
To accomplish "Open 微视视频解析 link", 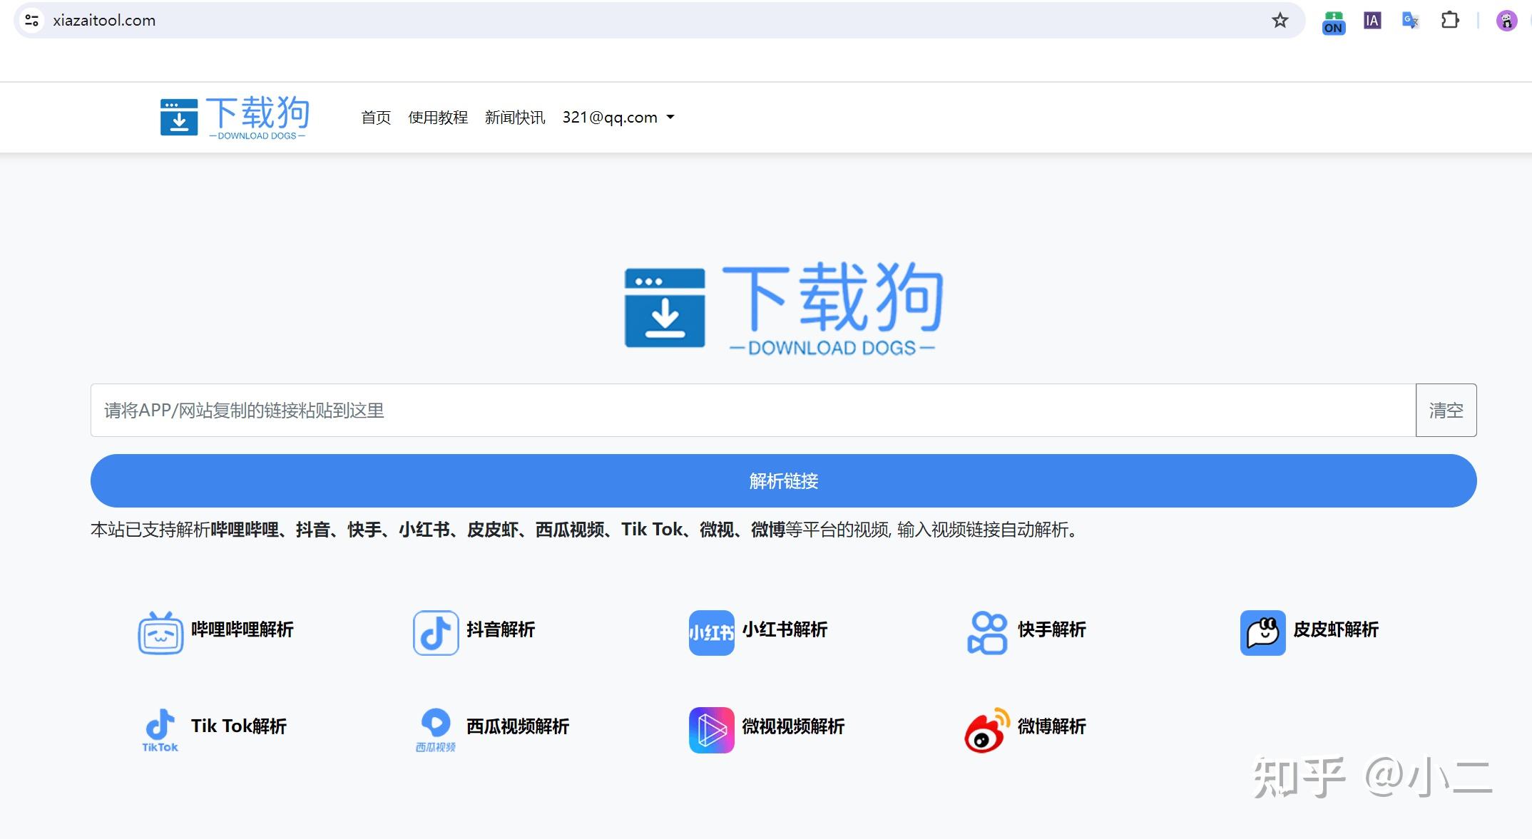I will (x=793, y=726).
